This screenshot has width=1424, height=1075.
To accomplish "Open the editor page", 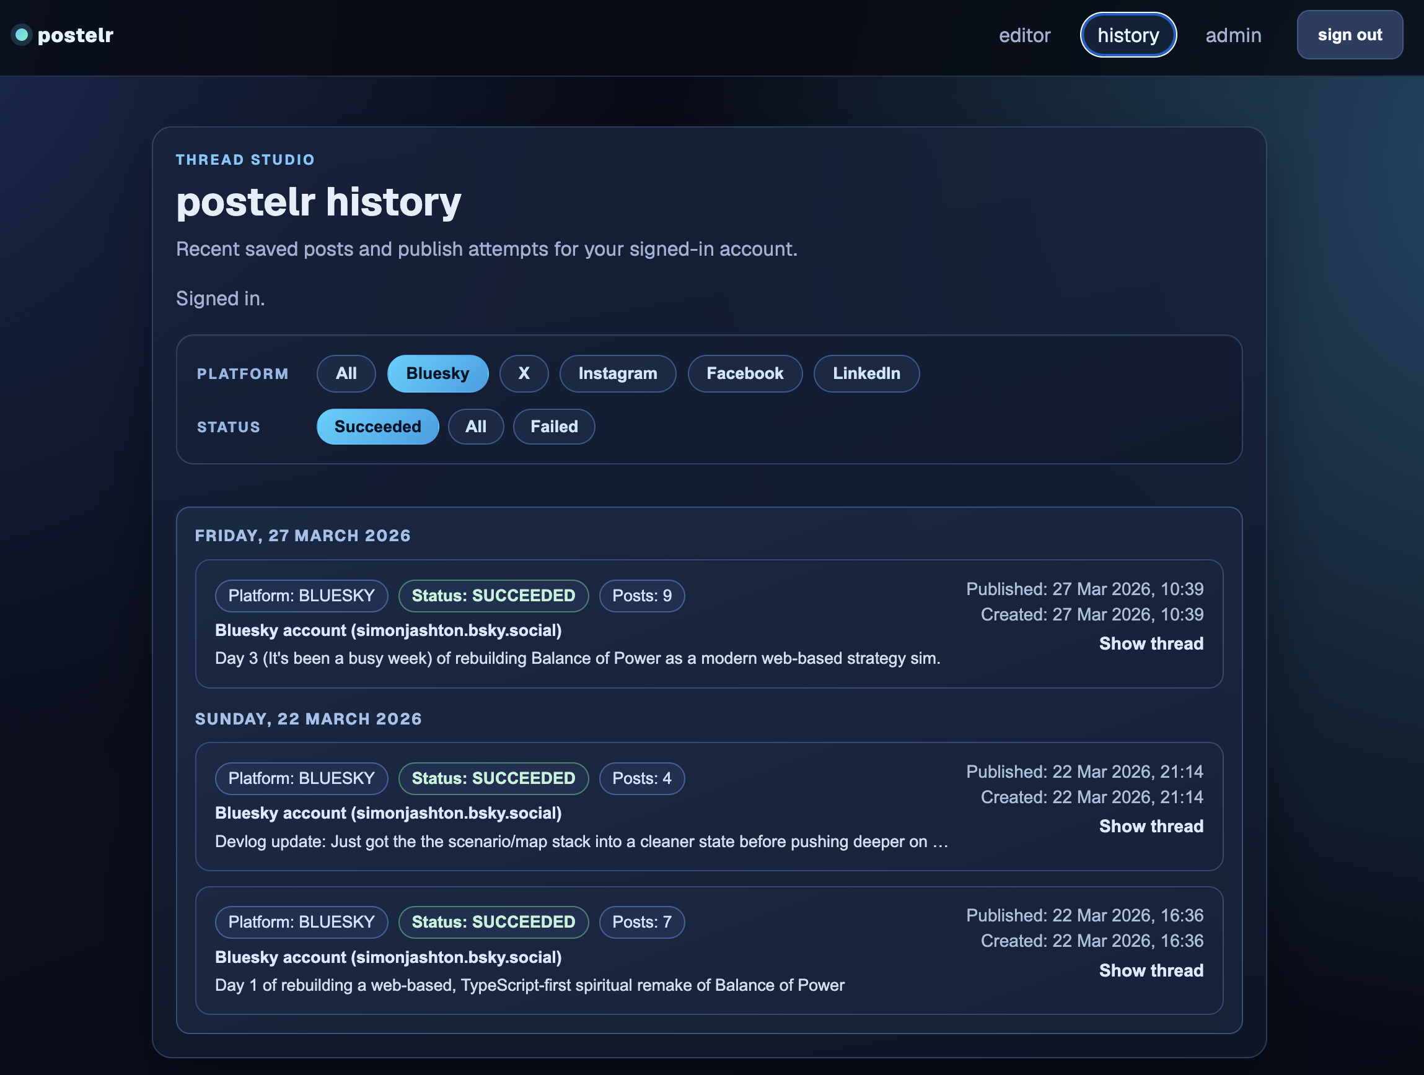I will [1024, 35].
